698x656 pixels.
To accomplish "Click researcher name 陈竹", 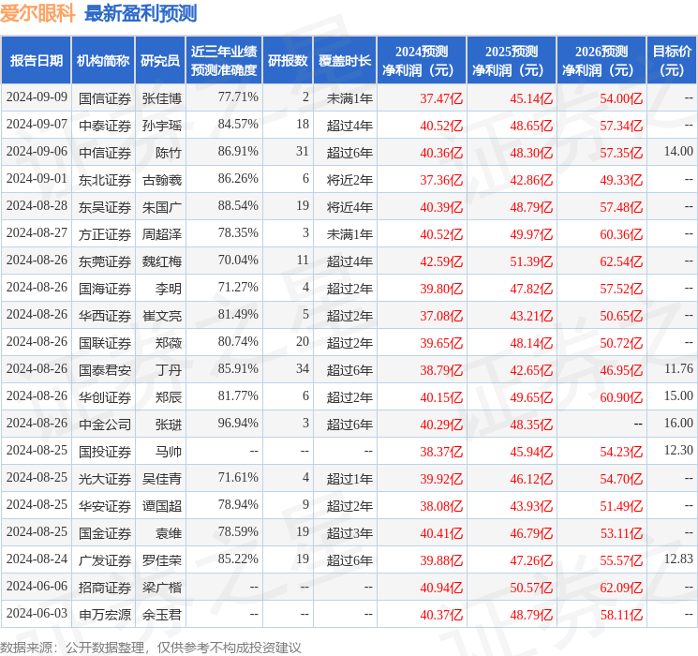I will pos(169,153).
